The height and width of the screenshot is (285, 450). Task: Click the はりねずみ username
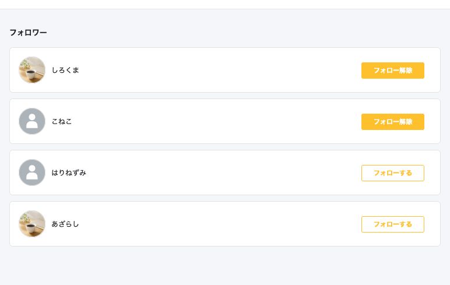point(69,173)
